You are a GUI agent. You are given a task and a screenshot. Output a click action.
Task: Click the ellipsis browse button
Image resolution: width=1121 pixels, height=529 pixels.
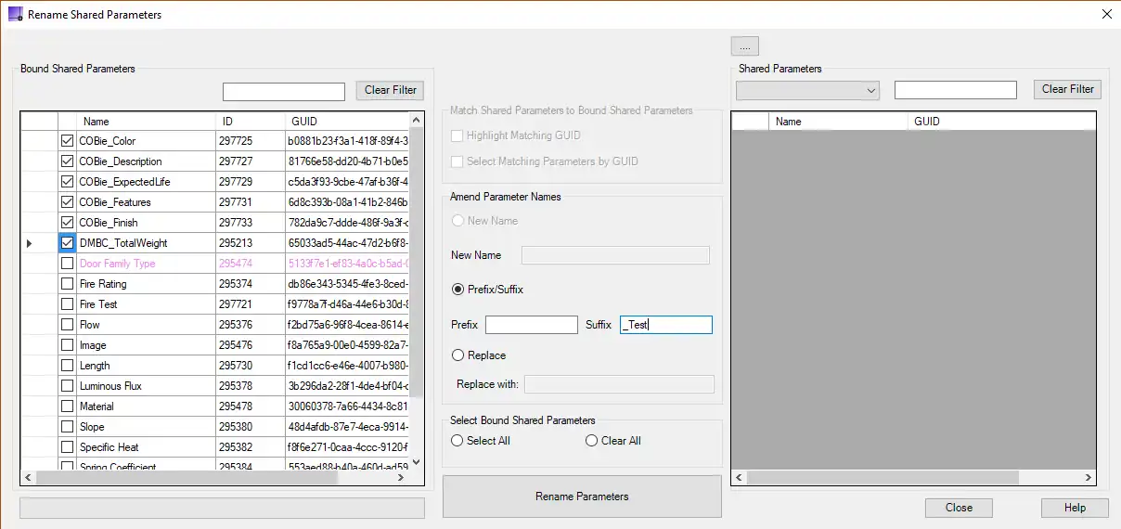[x=745, y=45]
